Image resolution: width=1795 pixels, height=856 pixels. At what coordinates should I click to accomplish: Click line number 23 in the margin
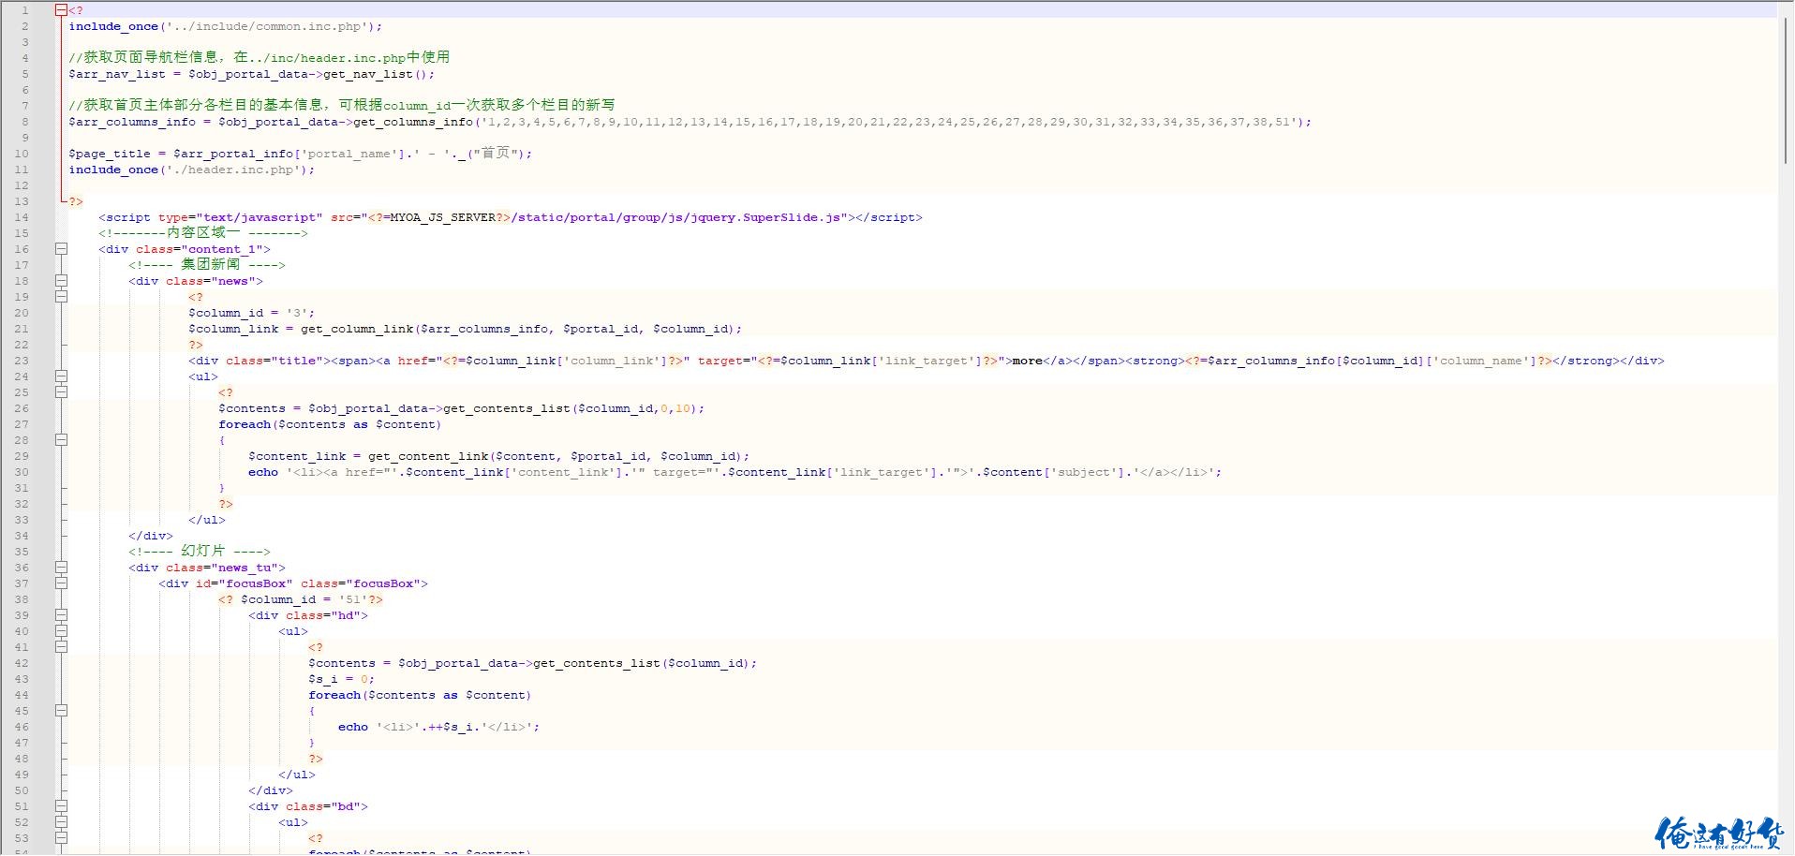point(22,361)
